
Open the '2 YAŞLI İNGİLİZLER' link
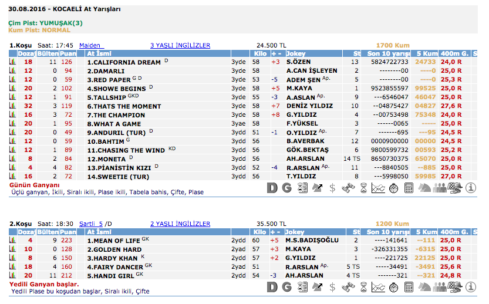coord(180,224)
